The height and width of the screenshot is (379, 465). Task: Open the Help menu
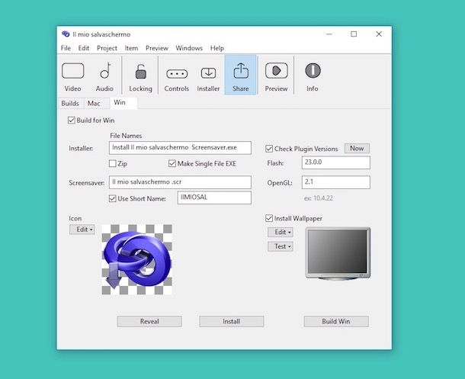click(x=217, y=48)
